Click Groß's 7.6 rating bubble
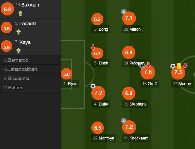 [x=148, y=72]
